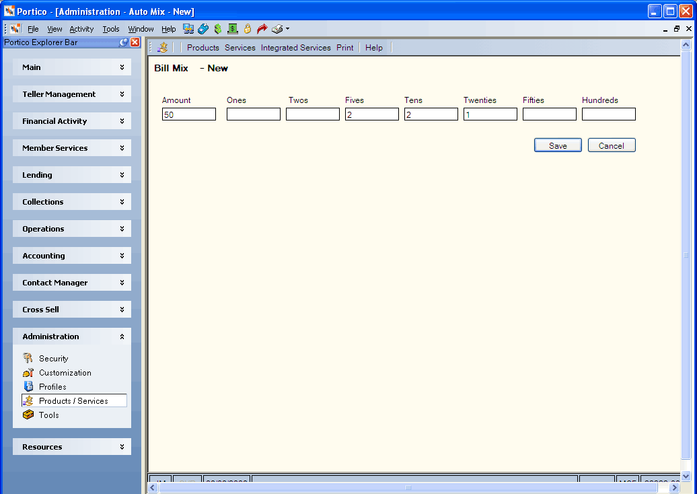Open the Tools menu in menu bar
The height and width of the screenshot is (494, 697).
(111, 29)
